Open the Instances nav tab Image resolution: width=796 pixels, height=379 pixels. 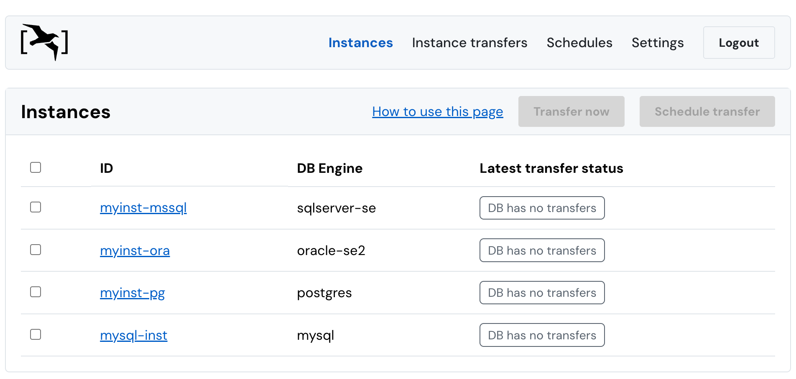click(x=360, y=43)
